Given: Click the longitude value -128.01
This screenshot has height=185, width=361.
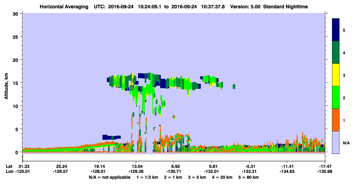Looking at the screenshot, I should [x=98, y=172].
